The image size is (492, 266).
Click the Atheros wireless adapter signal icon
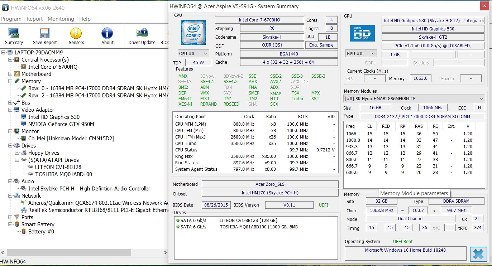[x=24, y=203]
